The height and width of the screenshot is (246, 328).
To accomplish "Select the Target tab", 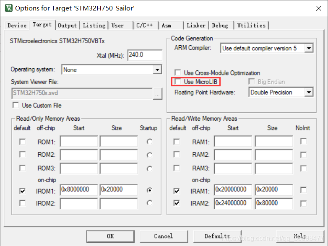I will click(x=42, y=25).
